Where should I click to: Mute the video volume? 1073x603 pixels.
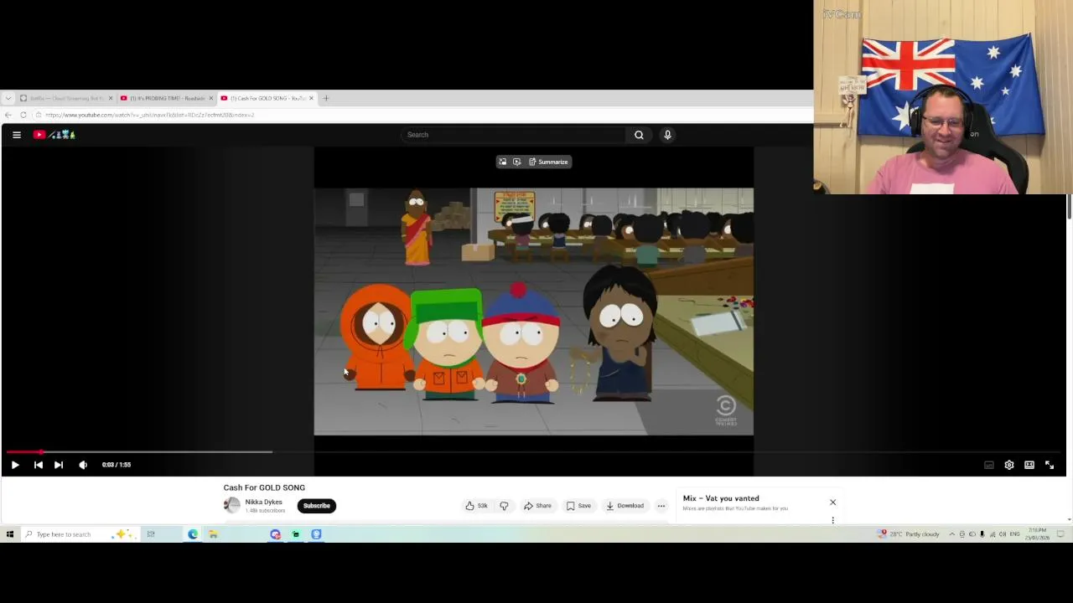pyautogui.click(x=83, y=465)
